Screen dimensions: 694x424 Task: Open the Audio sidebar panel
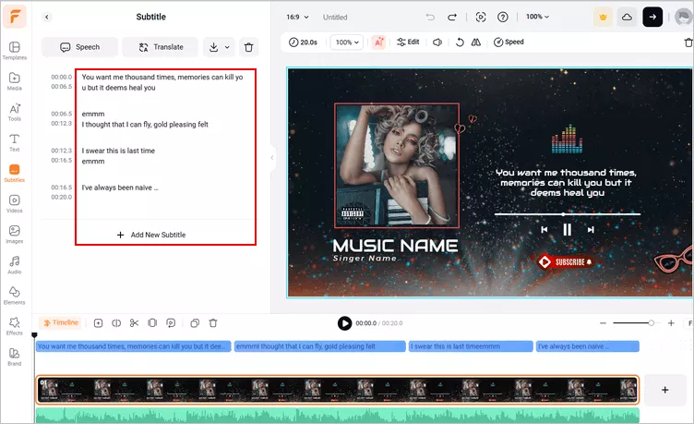click(14, 264)
